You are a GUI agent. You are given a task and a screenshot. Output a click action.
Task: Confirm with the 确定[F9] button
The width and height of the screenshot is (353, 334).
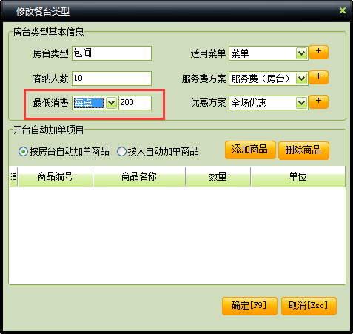click(x=249, y=306)
